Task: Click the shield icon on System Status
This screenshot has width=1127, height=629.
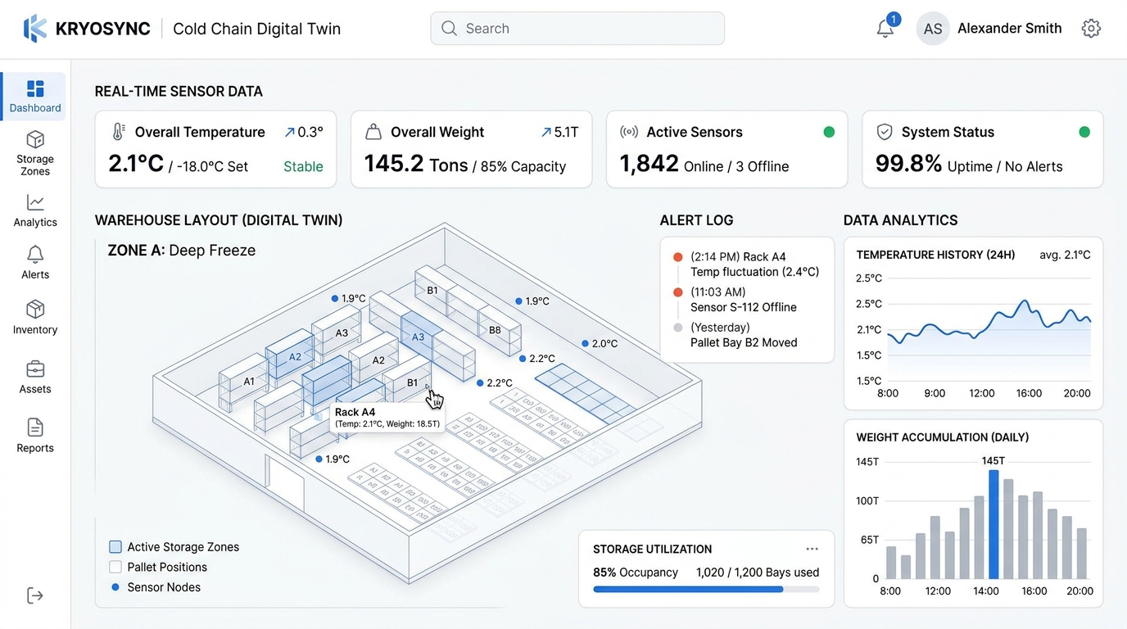Action: pyautogui.click(x=885, y=132)
